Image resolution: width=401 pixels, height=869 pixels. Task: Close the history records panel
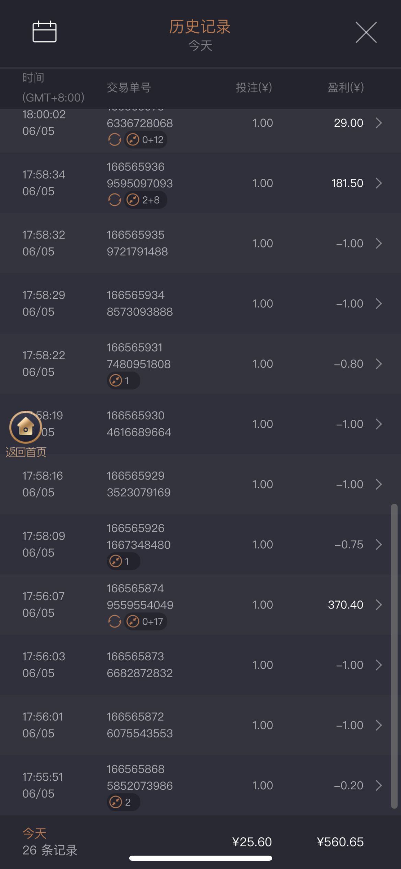pyautogui.click(x=366, y=32)
